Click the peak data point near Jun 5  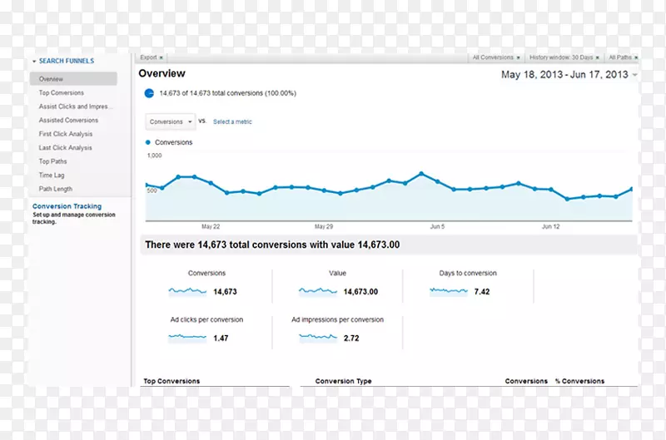422,174
